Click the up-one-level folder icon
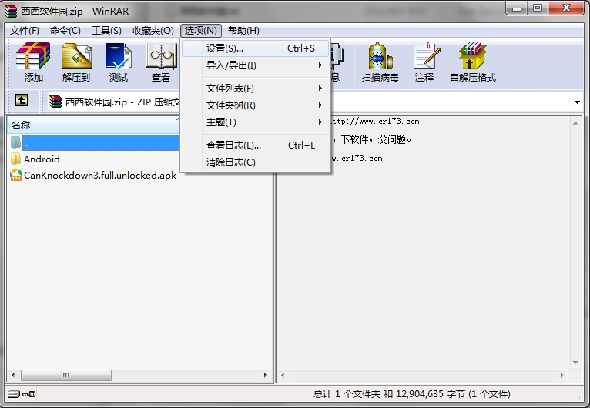This screenshot has height=408, width=590. [x=22, y=100]
